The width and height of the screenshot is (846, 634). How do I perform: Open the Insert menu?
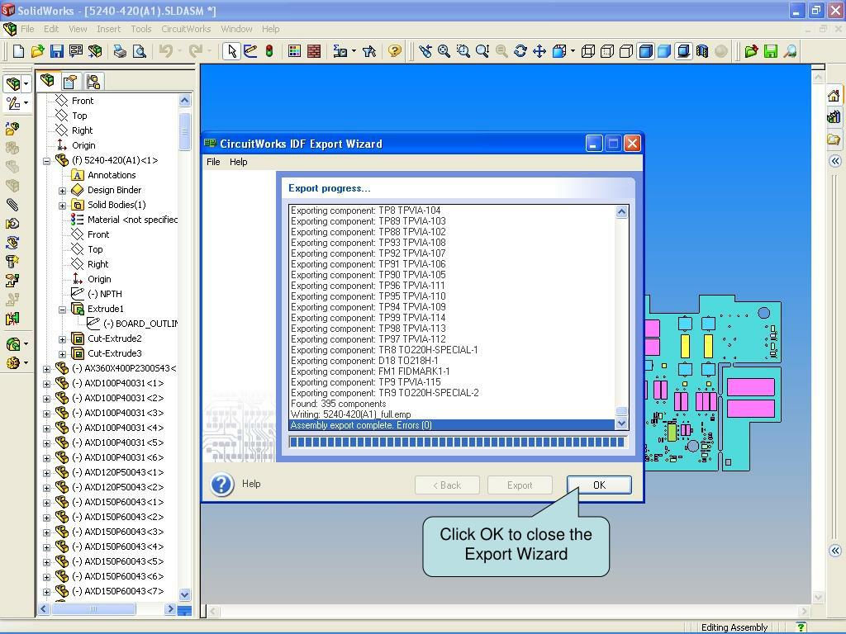(109, 29)
